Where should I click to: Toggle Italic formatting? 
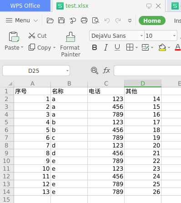106,47
